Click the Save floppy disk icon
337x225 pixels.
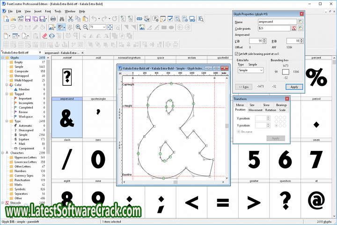[28, 19]
